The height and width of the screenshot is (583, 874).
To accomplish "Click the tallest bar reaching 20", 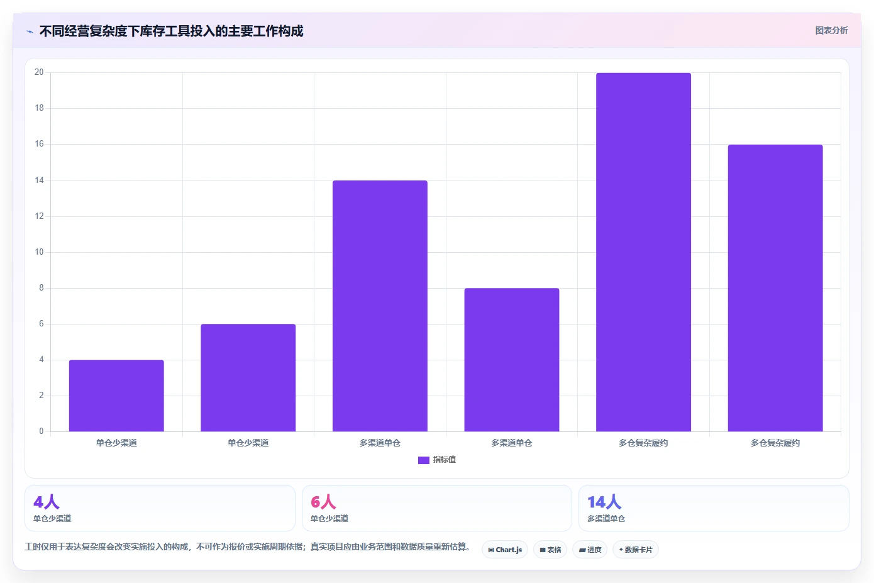I will point(643,252).
